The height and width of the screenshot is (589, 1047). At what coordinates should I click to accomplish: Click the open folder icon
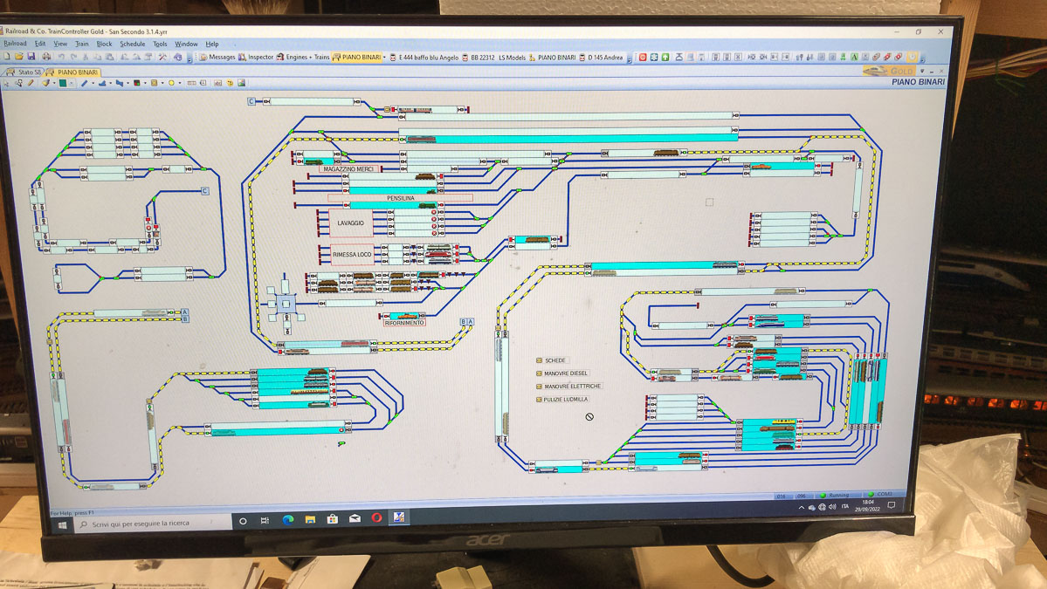coord(19,58)
